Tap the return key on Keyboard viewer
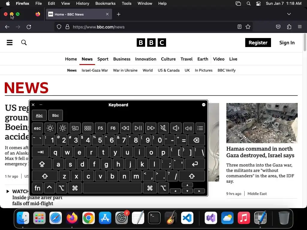 coord(195,164)
